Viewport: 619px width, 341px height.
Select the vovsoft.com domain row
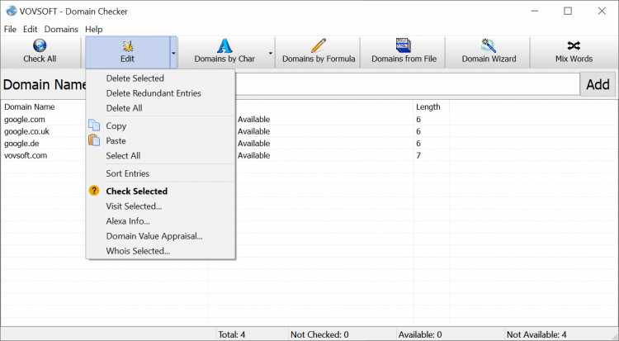tap(26, 155)
